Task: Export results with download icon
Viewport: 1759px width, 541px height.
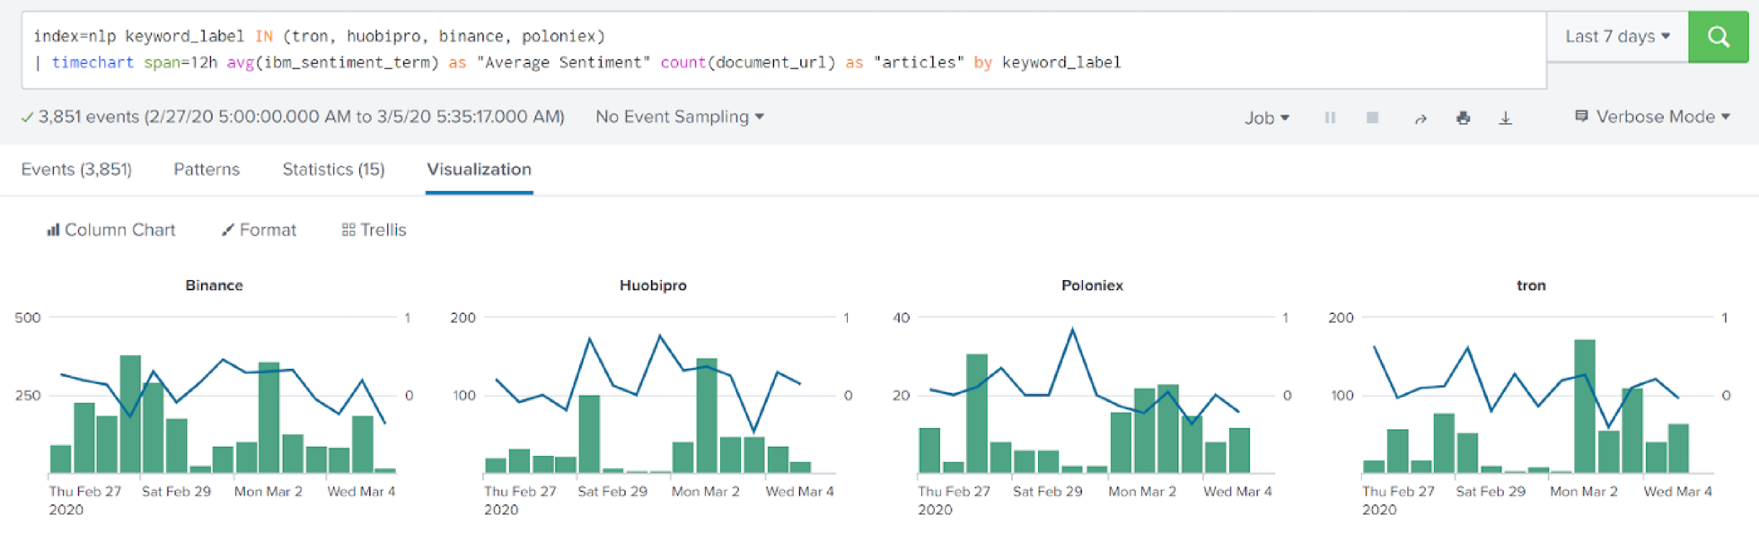Action: [x=1505, y=118]
